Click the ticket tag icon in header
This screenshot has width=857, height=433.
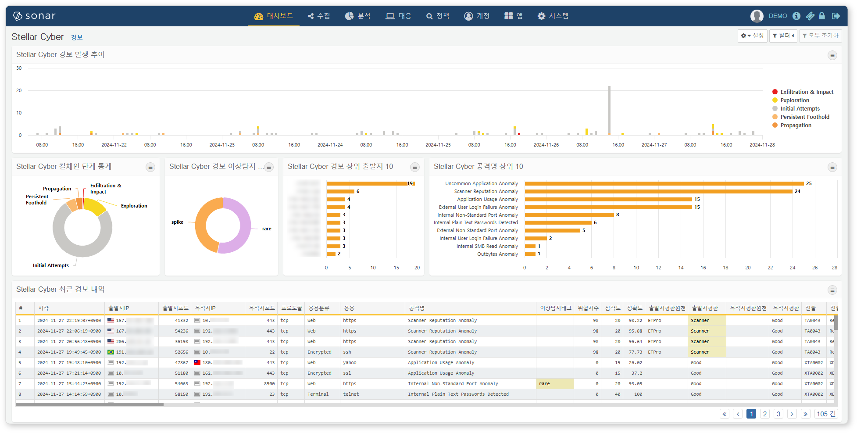[x=810, y=16]
